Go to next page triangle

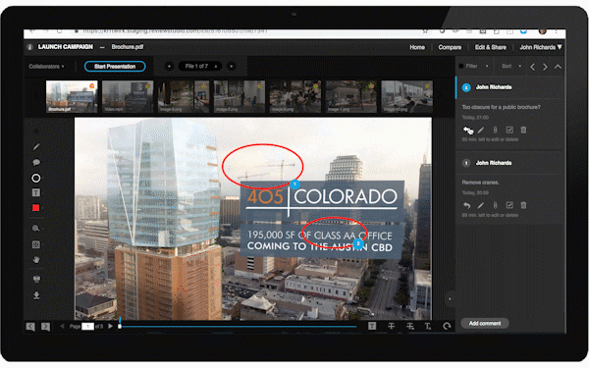[x=110, y=326]
